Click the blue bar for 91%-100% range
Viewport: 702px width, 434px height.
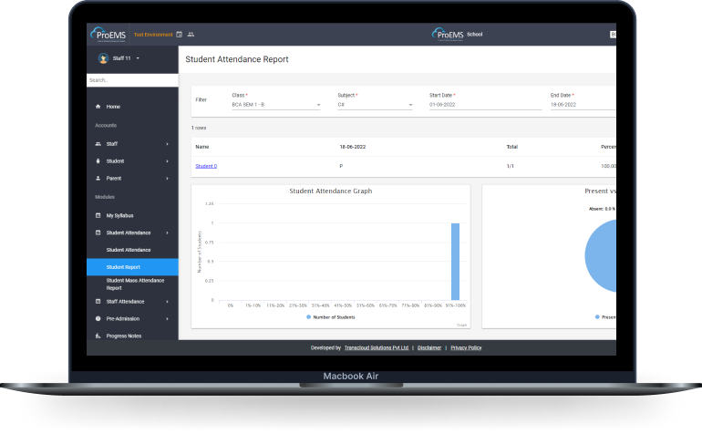(x=455, y=261)
